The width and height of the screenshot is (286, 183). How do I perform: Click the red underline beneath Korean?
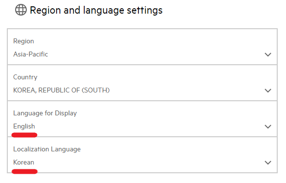pos(24,171)
